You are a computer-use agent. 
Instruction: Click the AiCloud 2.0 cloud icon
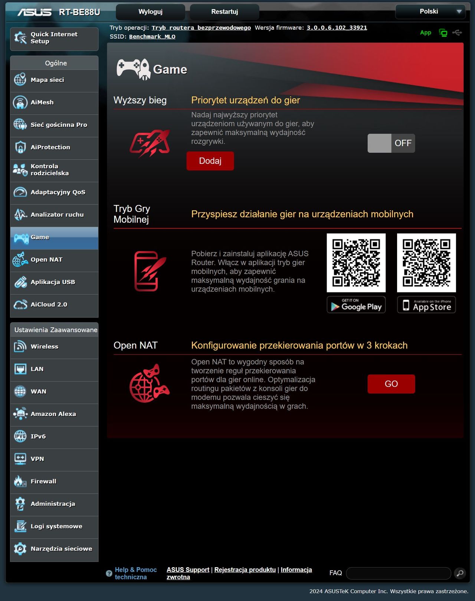tap(20, 304)
